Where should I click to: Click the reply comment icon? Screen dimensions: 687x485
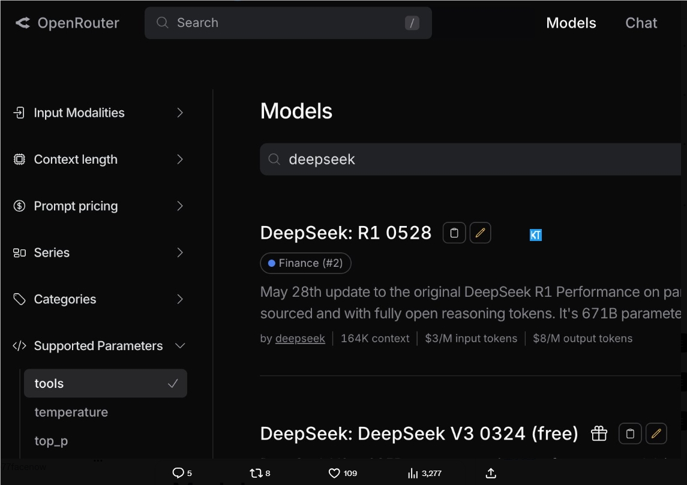coord(178,473)
